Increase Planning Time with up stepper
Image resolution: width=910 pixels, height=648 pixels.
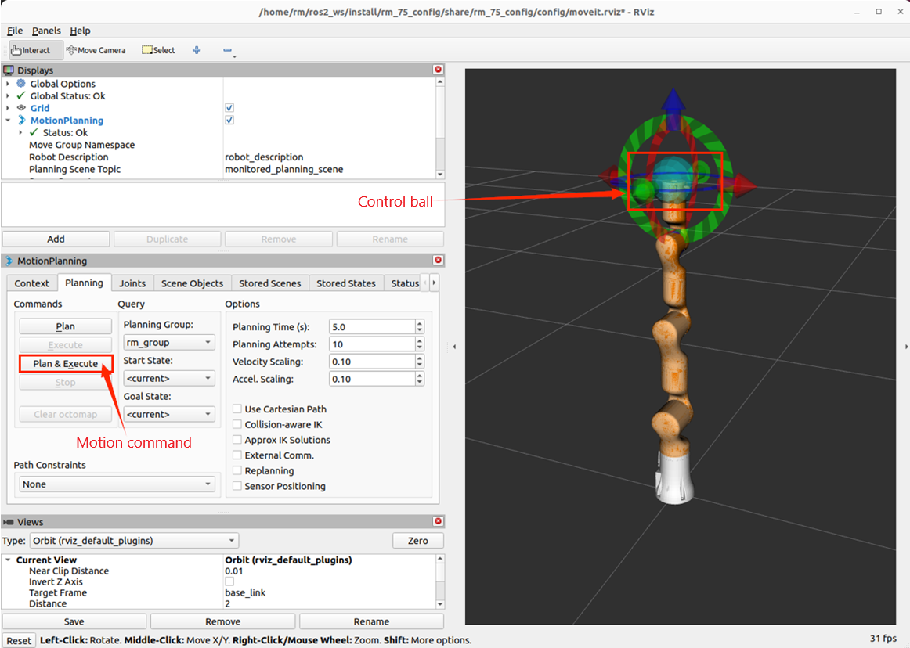(x=420, y=324)
